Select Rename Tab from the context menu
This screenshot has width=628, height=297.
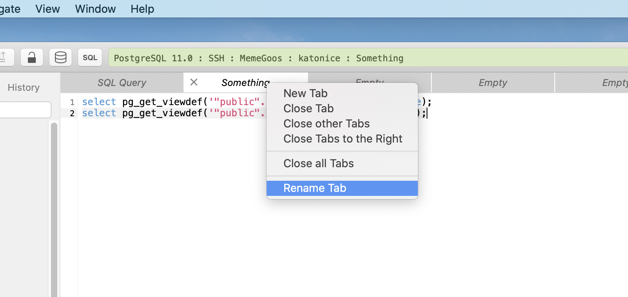point(315,188)
